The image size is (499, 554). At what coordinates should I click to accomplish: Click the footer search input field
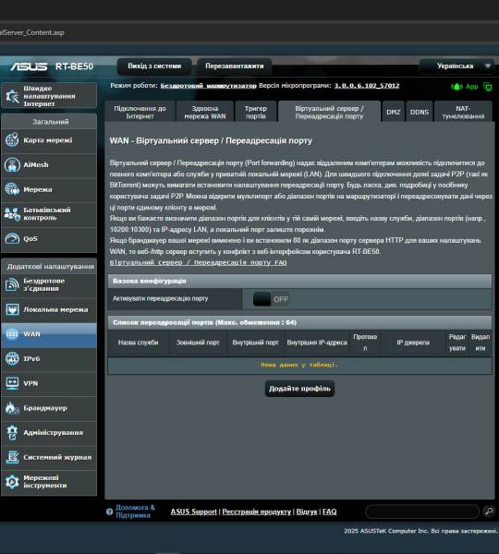pos(422,512)
